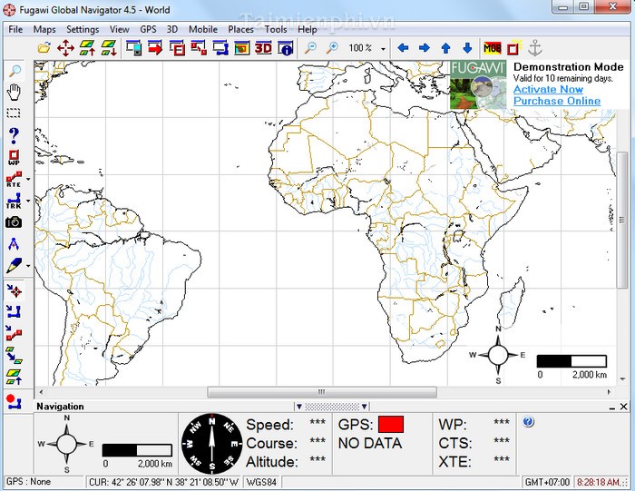Click the four-way move arrows icon
The image size is (635, 491).
pos(65,48)
